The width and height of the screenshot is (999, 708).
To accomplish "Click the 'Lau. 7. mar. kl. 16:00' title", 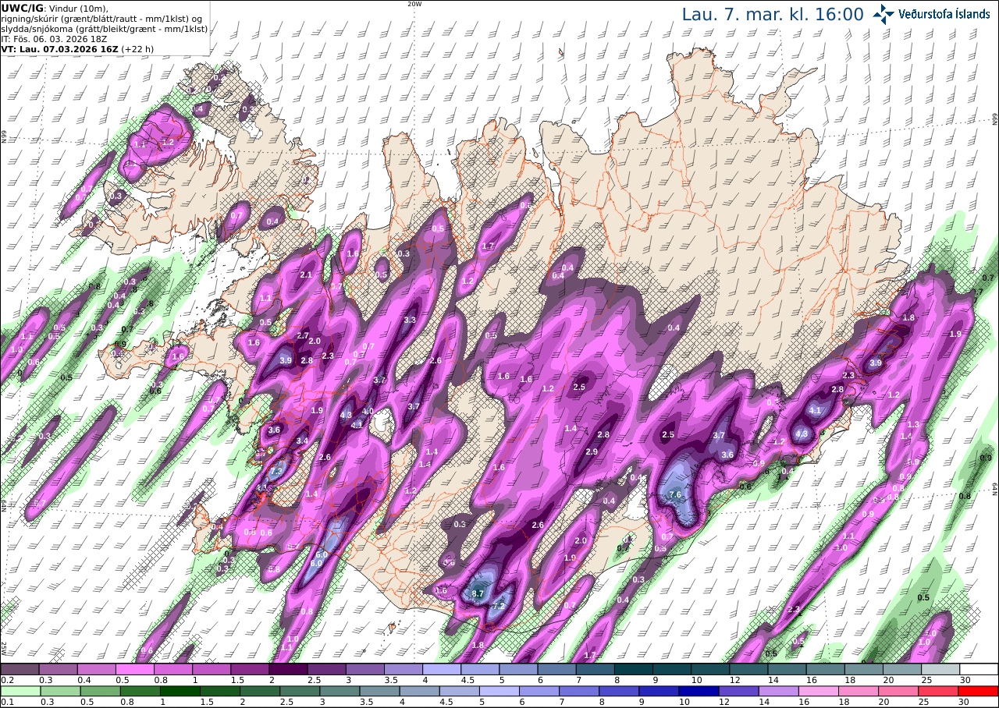I will point(773,14).
